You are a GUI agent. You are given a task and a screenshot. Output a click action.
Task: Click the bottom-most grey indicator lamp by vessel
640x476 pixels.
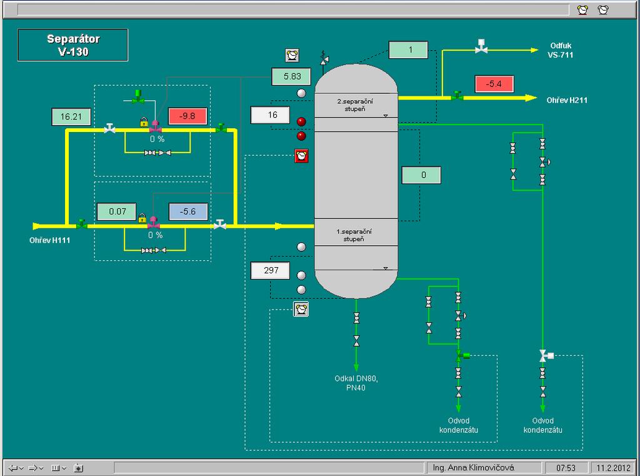click(301, 290)
